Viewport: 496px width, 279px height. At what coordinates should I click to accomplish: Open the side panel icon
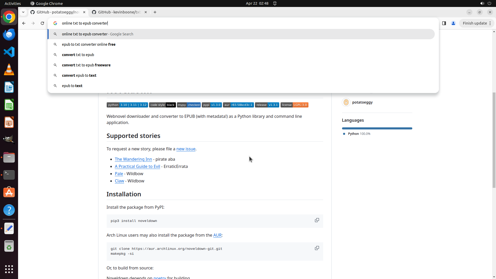coord(444,23)
